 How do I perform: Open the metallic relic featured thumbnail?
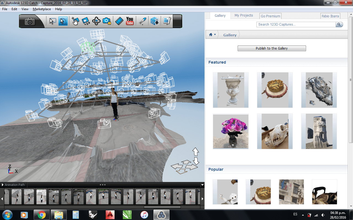[319, 90]
